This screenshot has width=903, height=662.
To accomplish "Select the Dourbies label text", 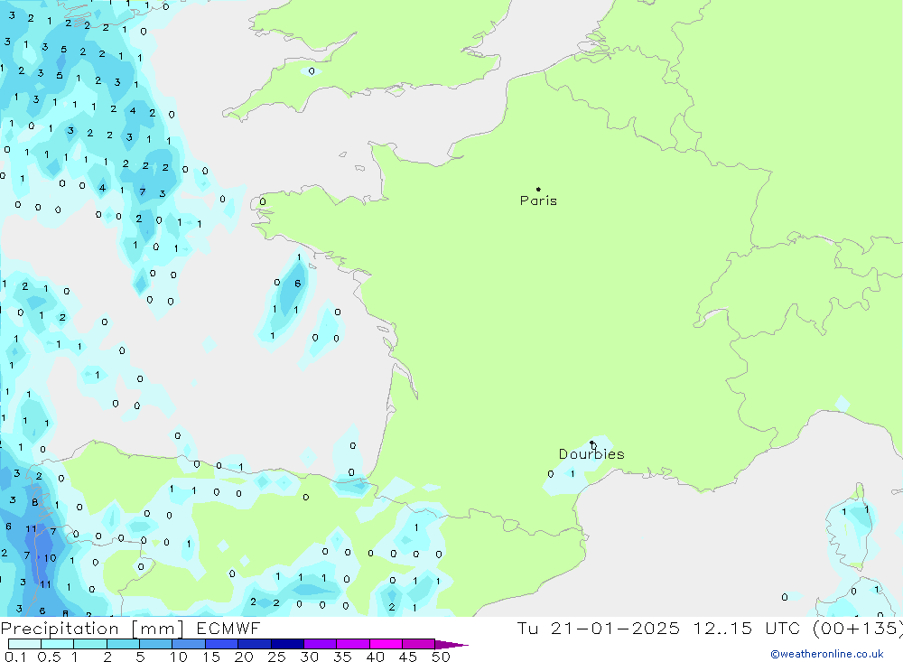I will tap(591, 454).
